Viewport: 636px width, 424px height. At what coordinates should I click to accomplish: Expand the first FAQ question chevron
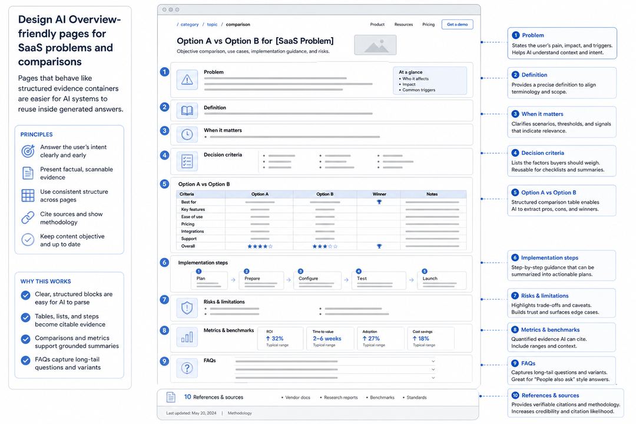point(433,361)
